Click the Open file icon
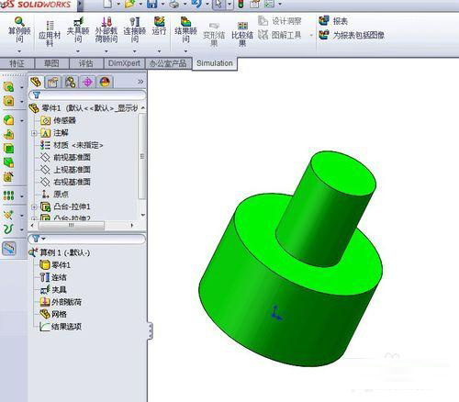The image size is (459, 402). pyautogui.click(x=130, y=4)
